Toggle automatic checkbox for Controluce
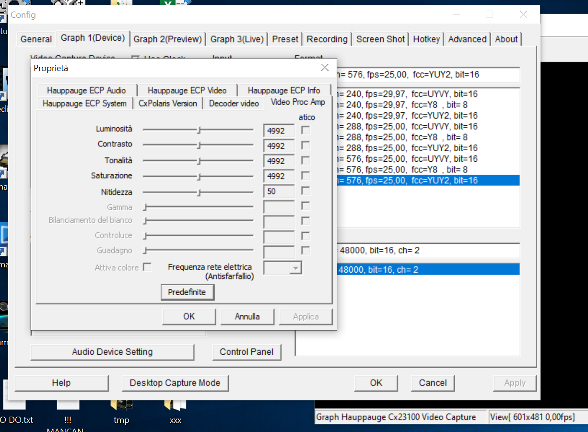This screenshot has width=588, height=432. point(305,236)
